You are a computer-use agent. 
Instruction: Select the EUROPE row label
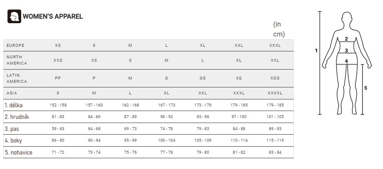[15, 45]
